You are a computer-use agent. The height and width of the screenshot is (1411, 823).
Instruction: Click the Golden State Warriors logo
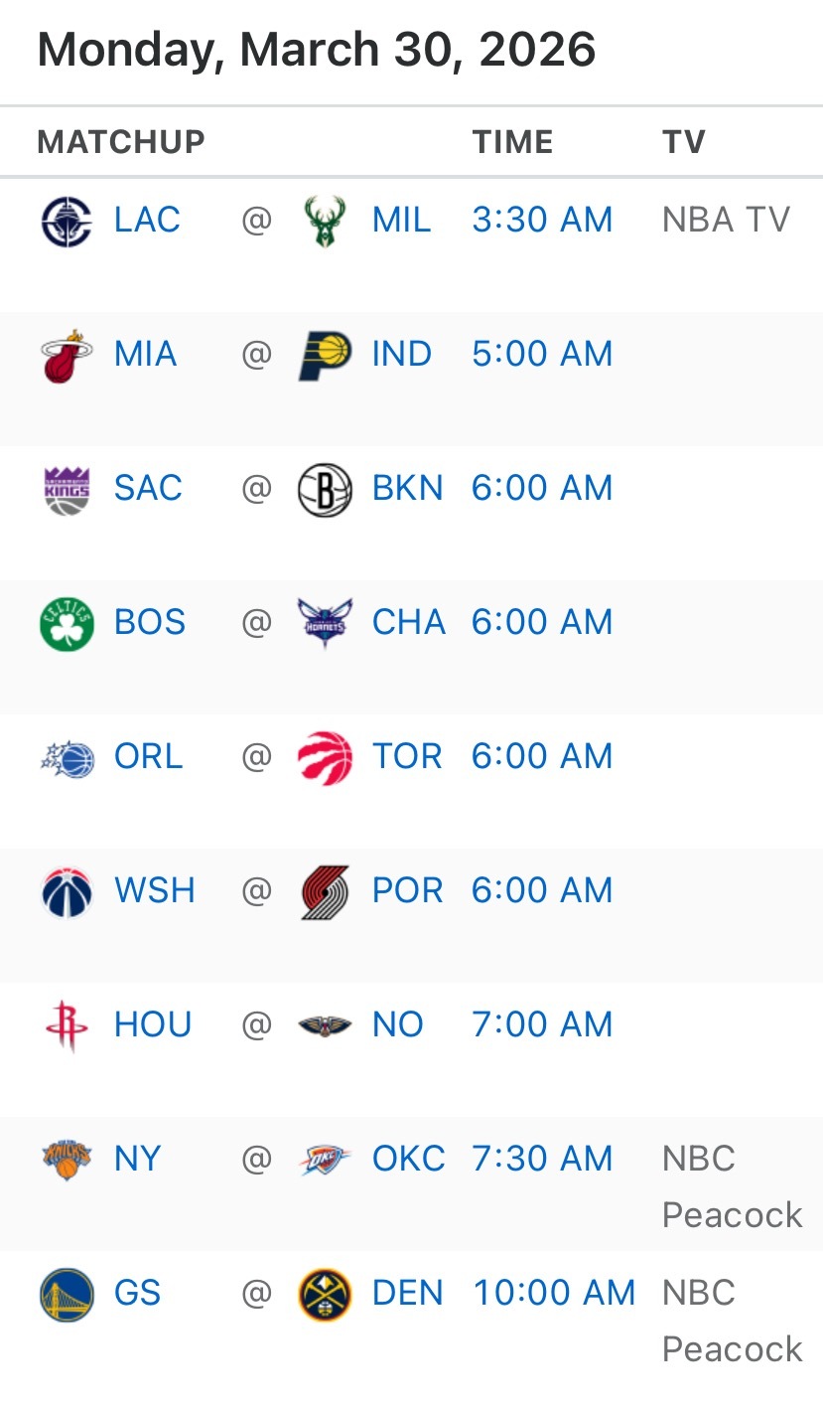[67, 1294]
